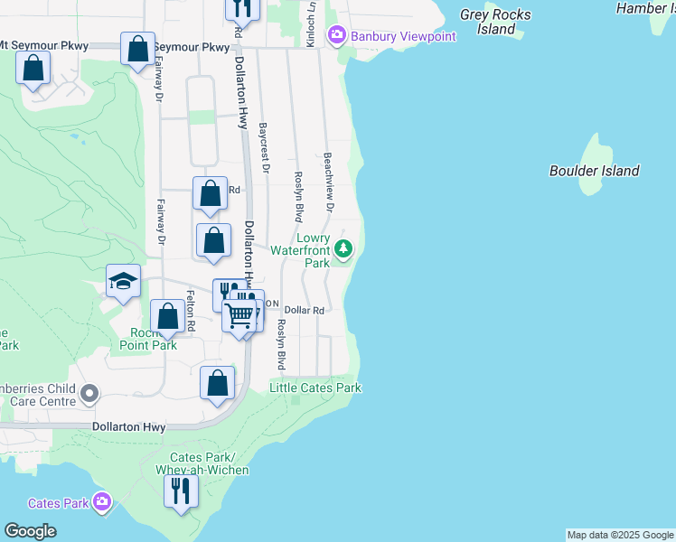Click shopping bag marker beside Roche Point Park

pyautogui.click(x=167, y=317)
